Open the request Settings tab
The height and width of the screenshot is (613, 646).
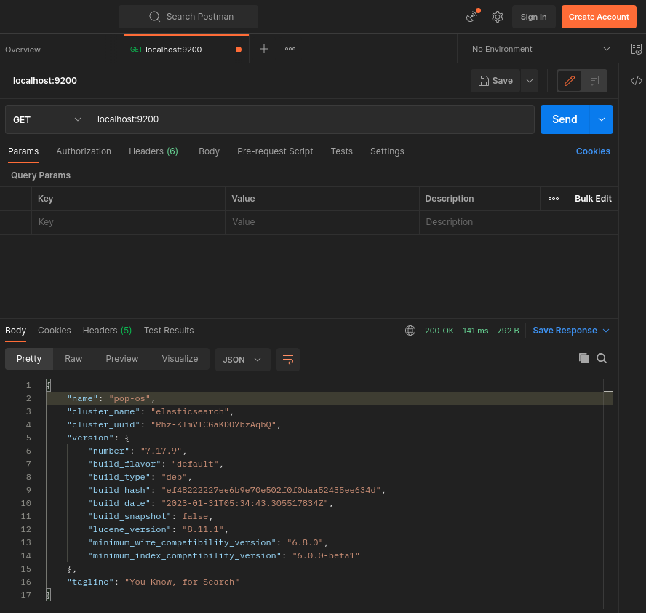pyautogui.click(x=387, y=151)
